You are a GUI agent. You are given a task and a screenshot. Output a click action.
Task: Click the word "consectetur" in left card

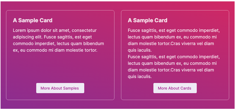coord(84,30)
